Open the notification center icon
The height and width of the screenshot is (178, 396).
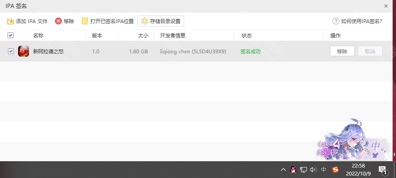383,170
